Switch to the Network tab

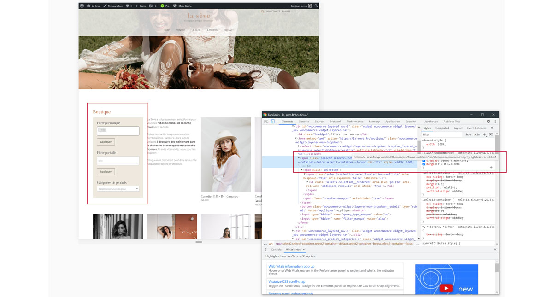tap(336, 122)
